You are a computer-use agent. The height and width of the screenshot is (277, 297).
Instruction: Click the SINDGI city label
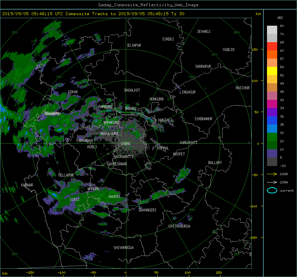[x=168, y=39]
